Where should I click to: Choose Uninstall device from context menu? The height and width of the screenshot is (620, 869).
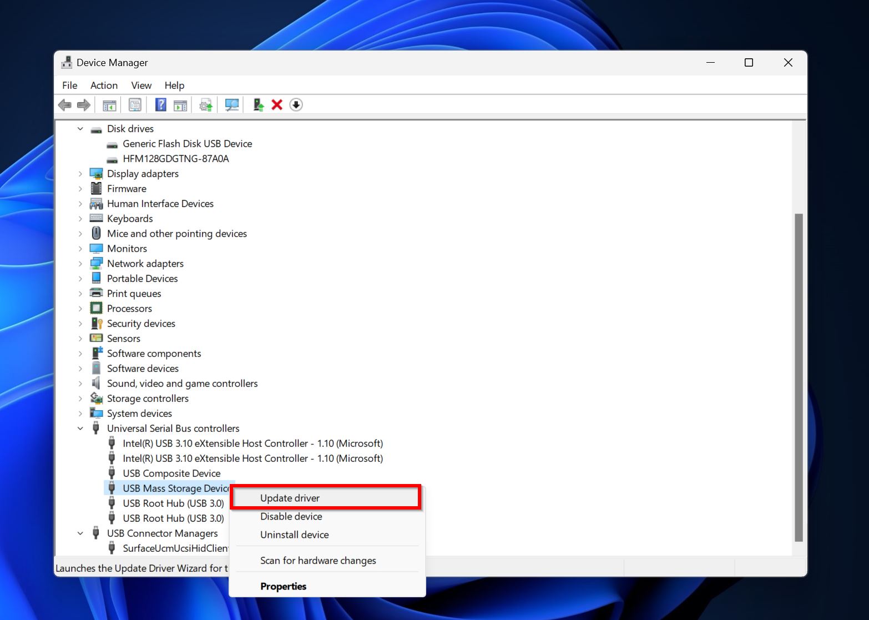[327, 535]
